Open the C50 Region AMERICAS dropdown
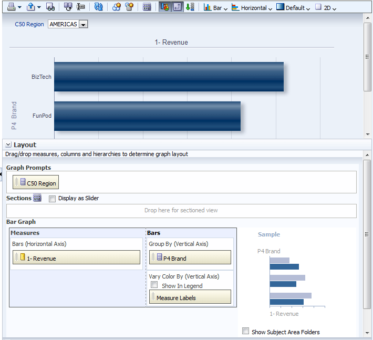This screenshot has height=340, width=373. click(x=83, y=25)
